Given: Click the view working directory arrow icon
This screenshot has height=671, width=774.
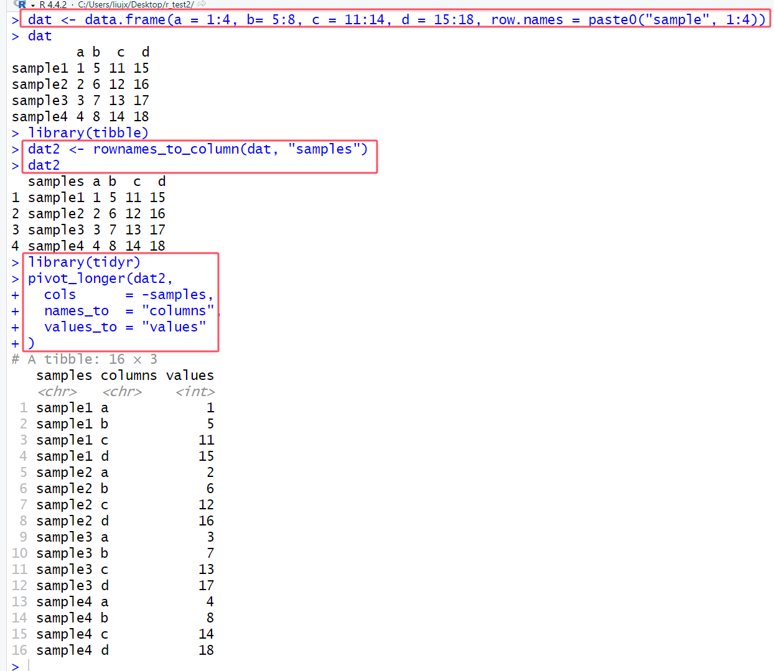Looking at the screenshot, I should pos(202,4).
